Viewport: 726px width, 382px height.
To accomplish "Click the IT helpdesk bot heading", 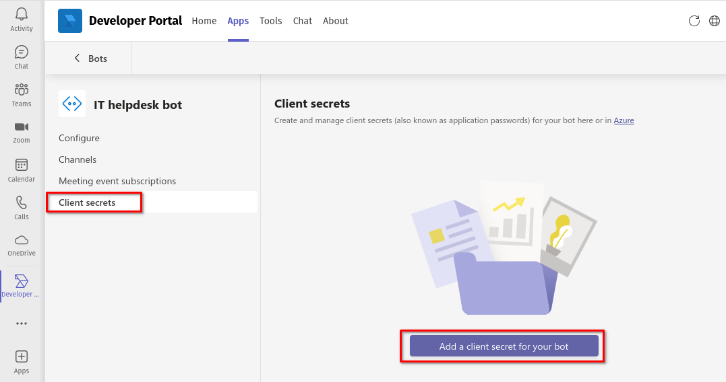I will [x=138, y=105].
